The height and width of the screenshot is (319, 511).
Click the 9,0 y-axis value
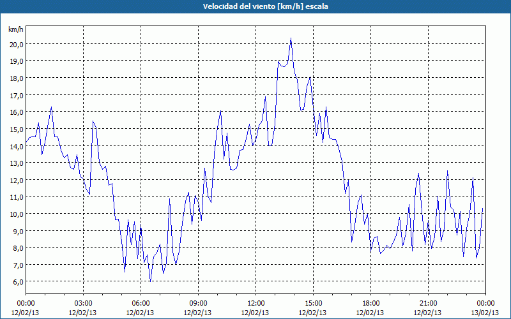pyautogui.click(x=18, y=232)
